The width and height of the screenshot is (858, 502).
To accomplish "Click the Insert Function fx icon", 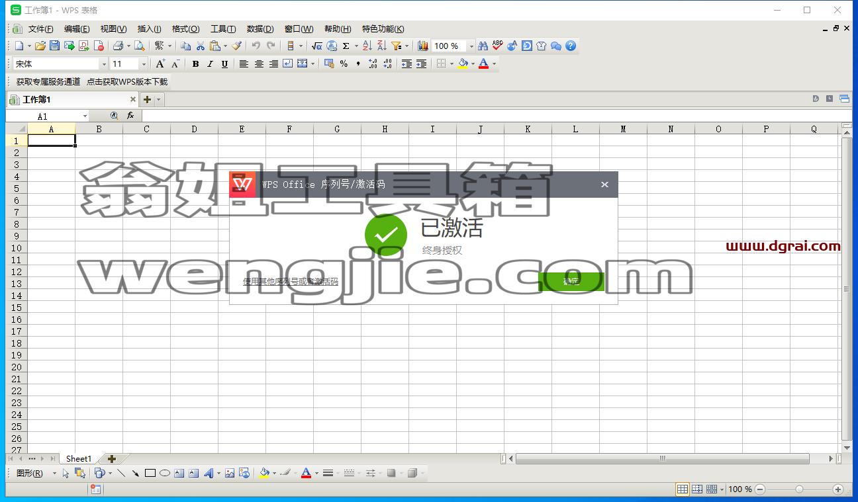I will click(x=130, y=116).
